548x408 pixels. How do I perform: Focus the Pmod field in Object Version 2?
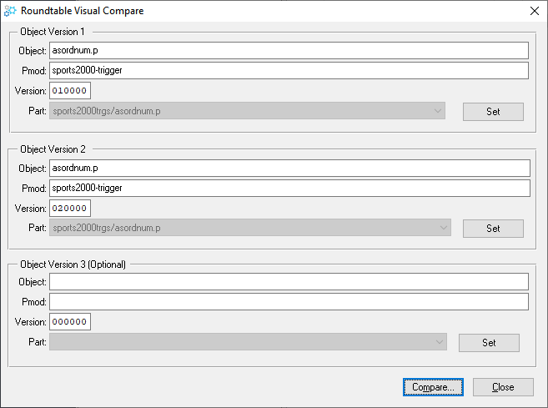(289, 188)
